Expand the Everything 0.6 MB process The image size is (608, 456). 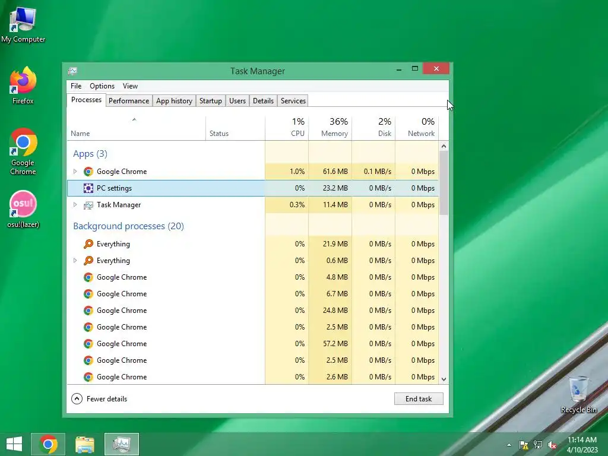tap(75, 261)
